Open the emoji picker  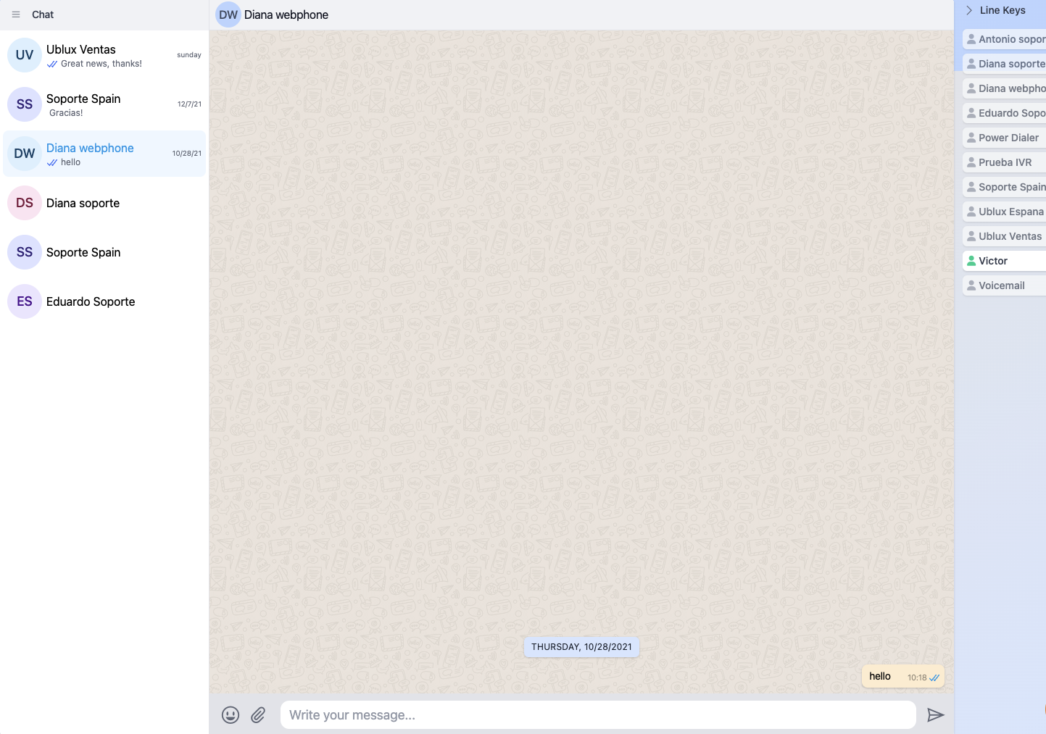point(231,715)
